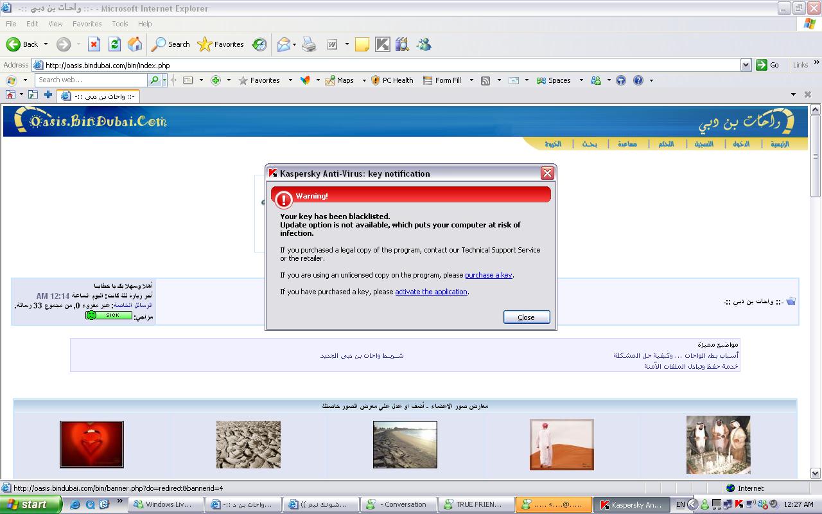Screen dimensions: 822x514
Task: Switch to Conversation taskbar window
Action: pos(399,504)
